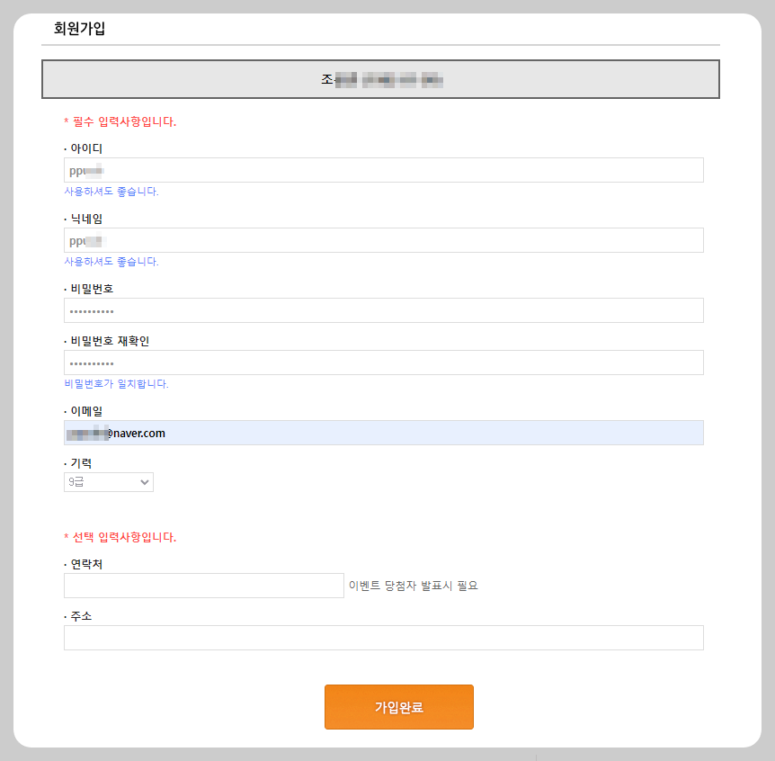Click the 아이디 username field

point(383,169)
